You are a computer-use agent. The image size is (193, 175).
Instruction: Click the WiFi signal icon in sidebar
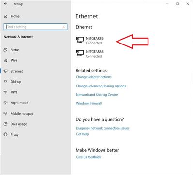6,60
